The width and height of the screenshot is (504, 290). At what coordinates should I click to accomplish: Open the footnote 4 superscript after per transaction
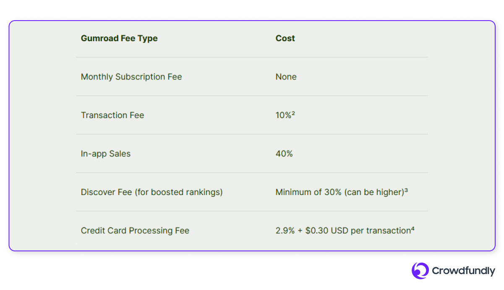(413, 229)
